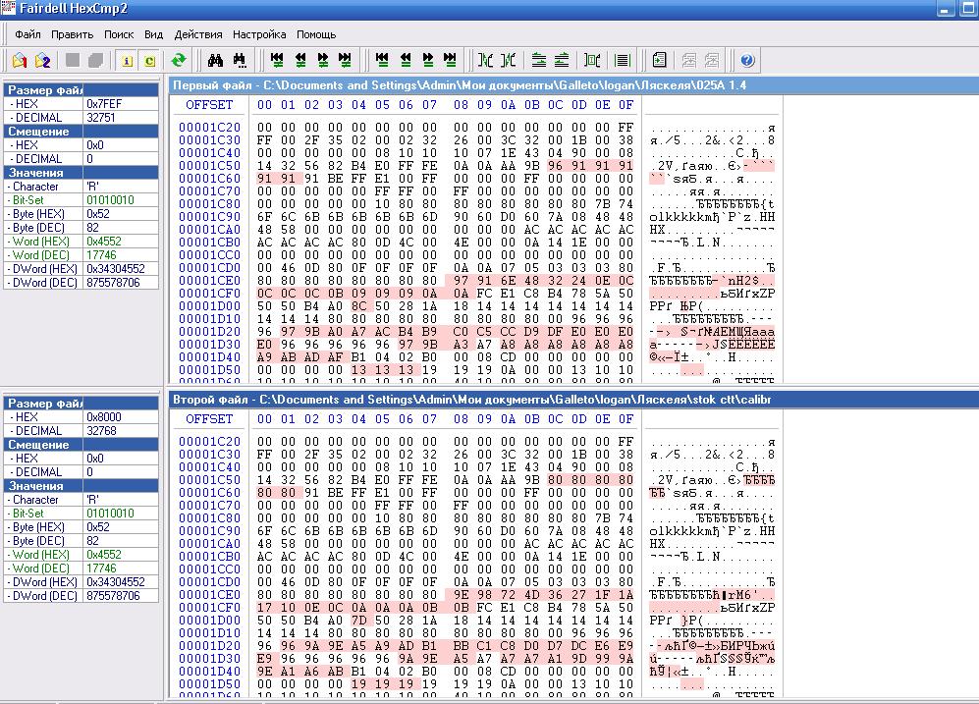The height and width of the screenshot is (704, 979).
Task: Select offset 00001CE0 in the first file
Action: [209, 281]
